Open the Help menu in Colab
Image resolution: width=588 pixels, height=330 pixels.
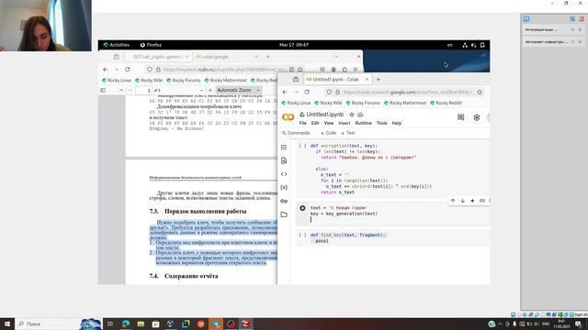pyautogui.click(x=396, y=123)
